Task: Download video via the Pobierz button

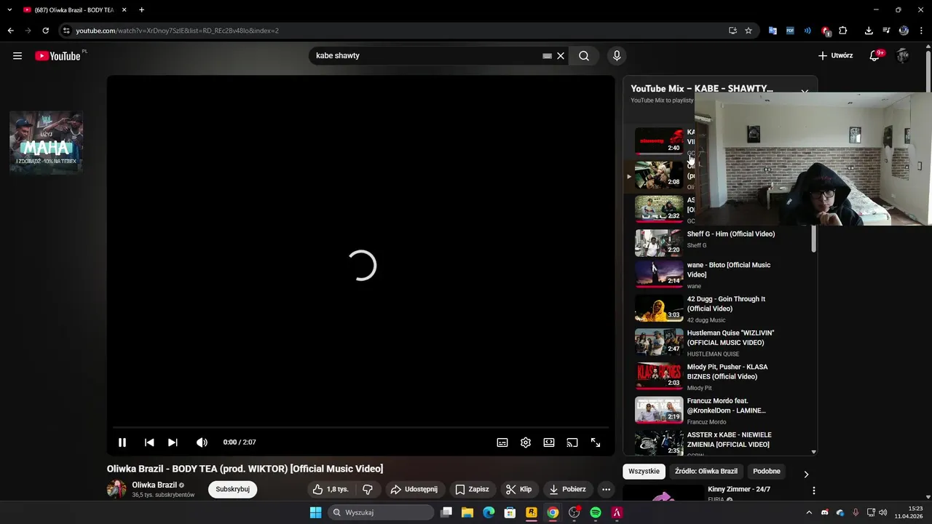Action: (568, 490)
